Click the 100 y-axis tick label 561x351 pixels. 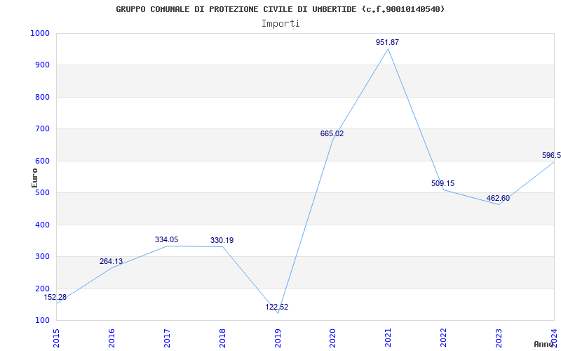(x=42, y=320)
